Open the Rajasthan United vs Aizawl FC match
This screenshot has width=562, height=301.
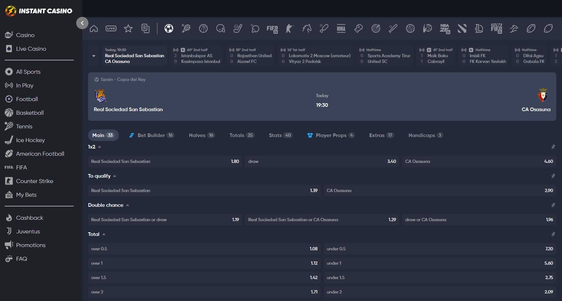251,56
